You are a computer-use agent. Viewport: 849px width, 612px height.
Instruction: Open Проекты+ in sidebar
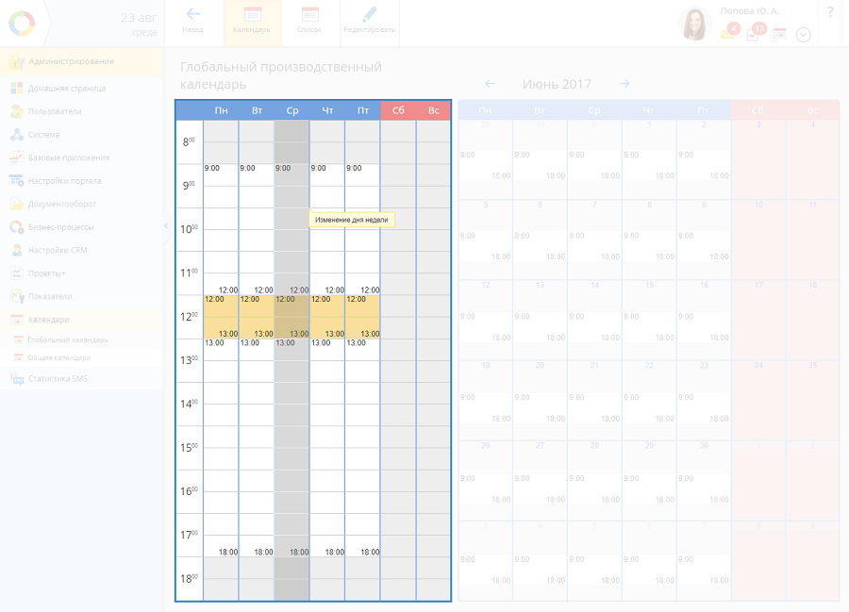point(81,273)
